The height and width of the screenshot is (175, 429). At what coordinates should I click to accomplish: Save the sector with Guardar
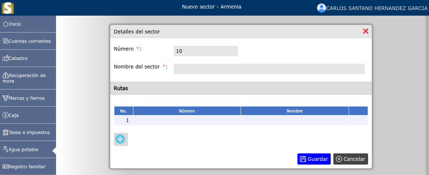(x=314, y=159)
